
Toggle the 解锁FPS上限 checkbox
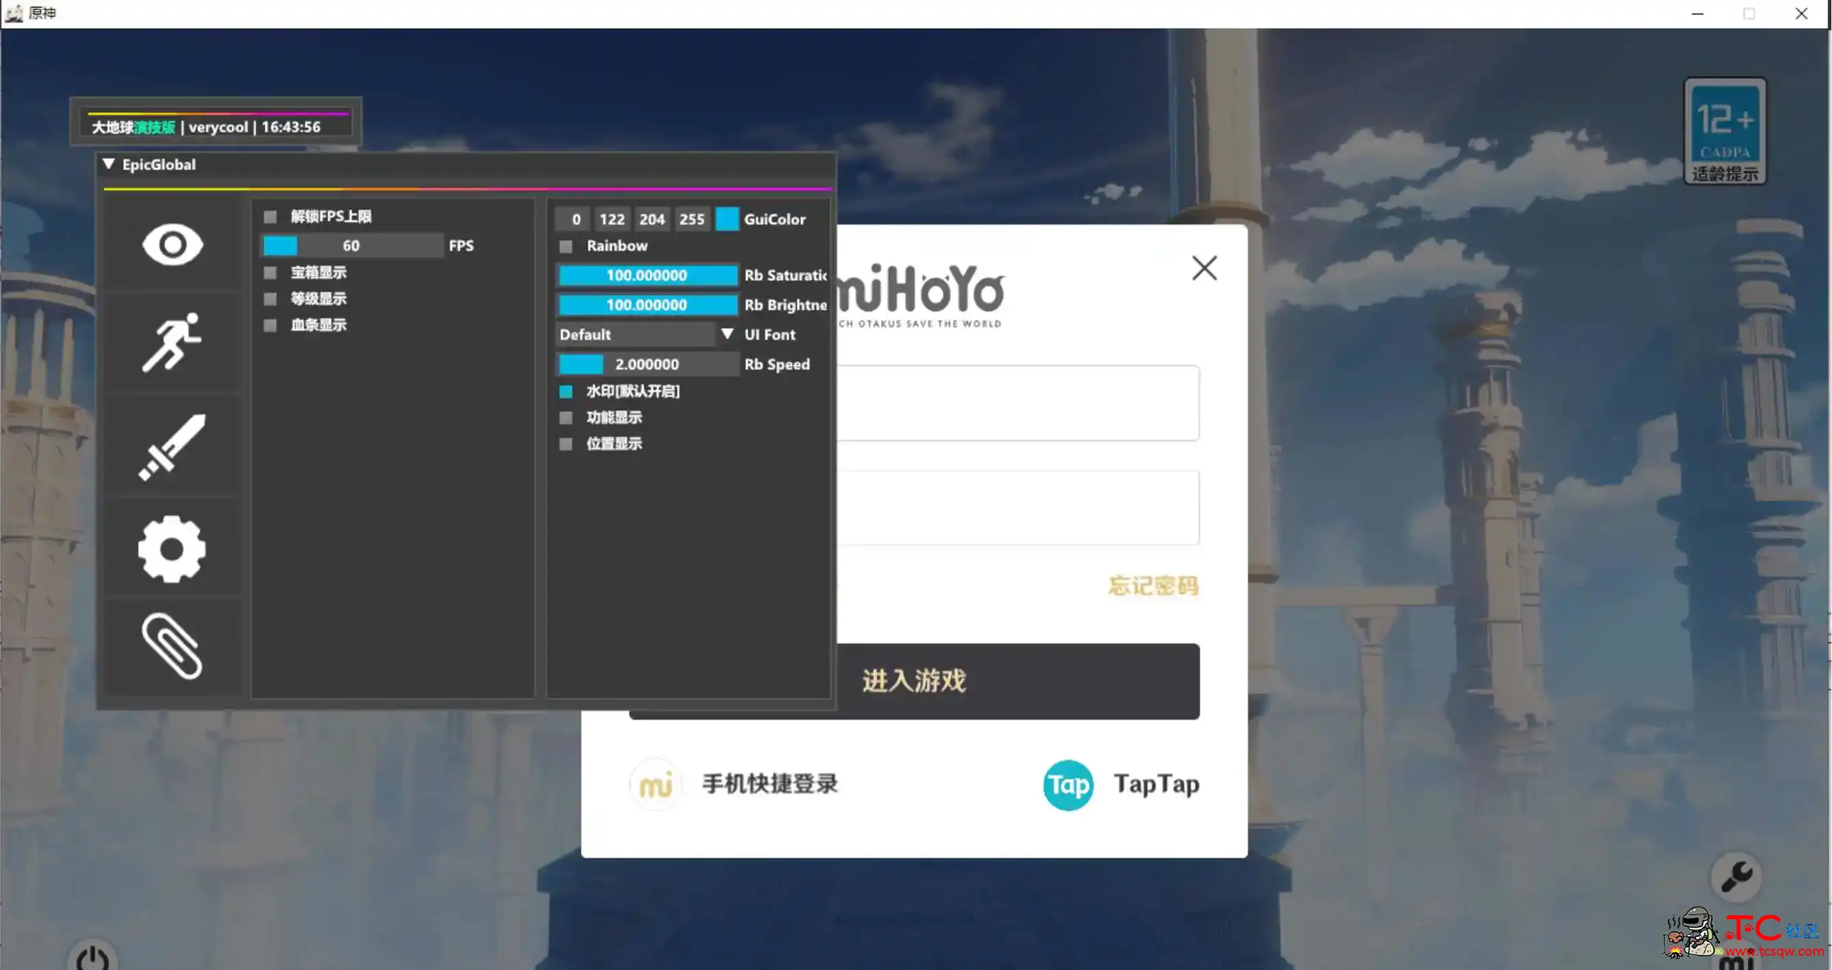(x=269, y=216)
